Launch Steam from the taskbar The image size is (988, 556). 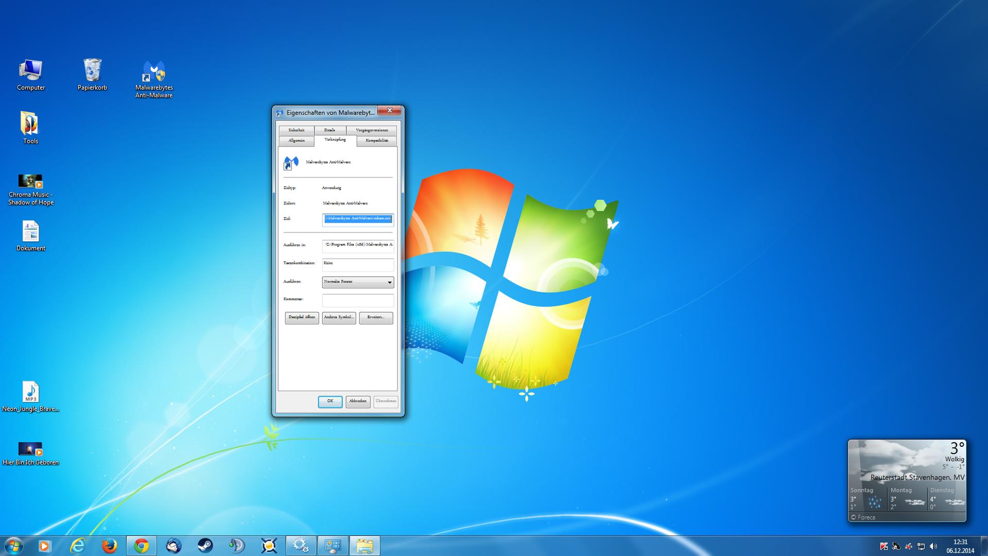205,546
